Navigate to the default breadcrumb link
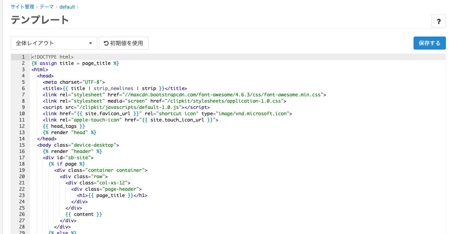The width and height of the screenshot is (451, 234). click(68, 7)
